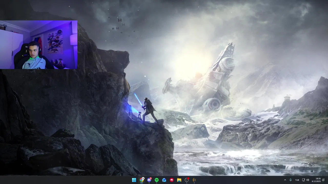Open the red app icon beside Outlook

click(172, 180)
